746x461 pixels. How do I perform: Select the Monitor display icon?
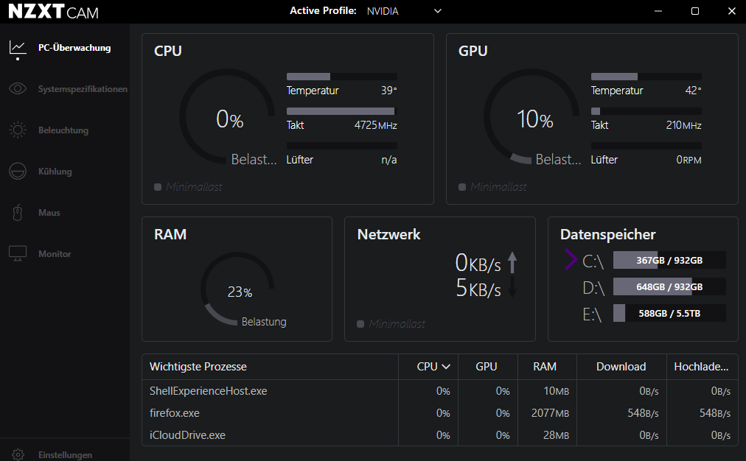click(x=18, y=254)
